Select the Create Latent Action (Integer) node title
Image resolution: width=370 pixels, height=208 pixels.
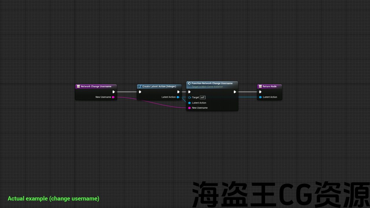(159, 86)
